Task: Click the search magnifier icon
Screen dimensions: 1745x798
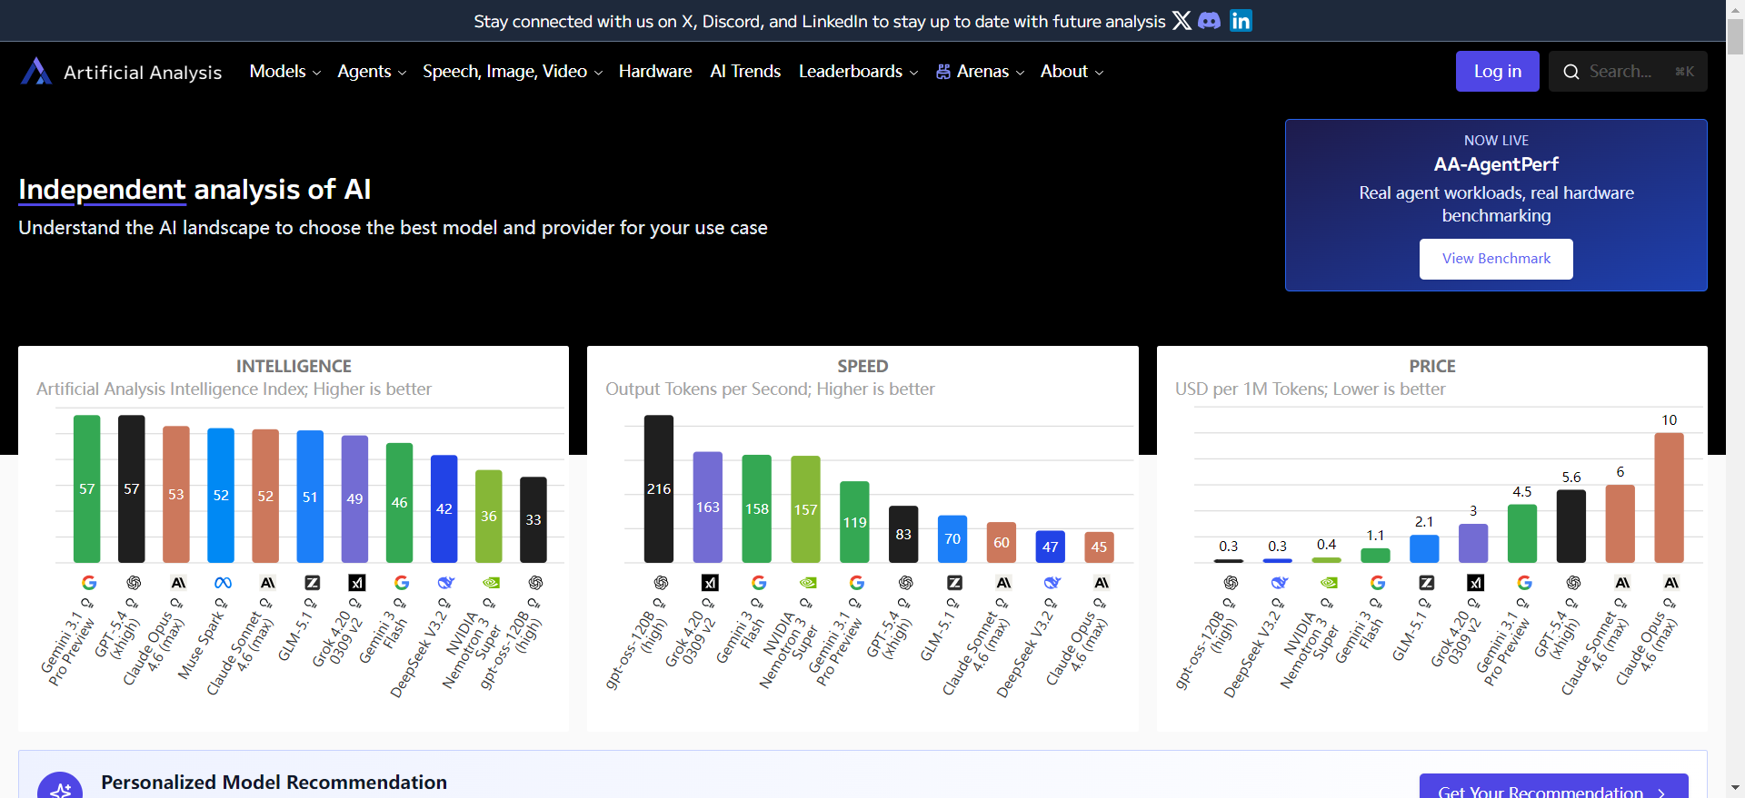Action: tap(1570, 72)
